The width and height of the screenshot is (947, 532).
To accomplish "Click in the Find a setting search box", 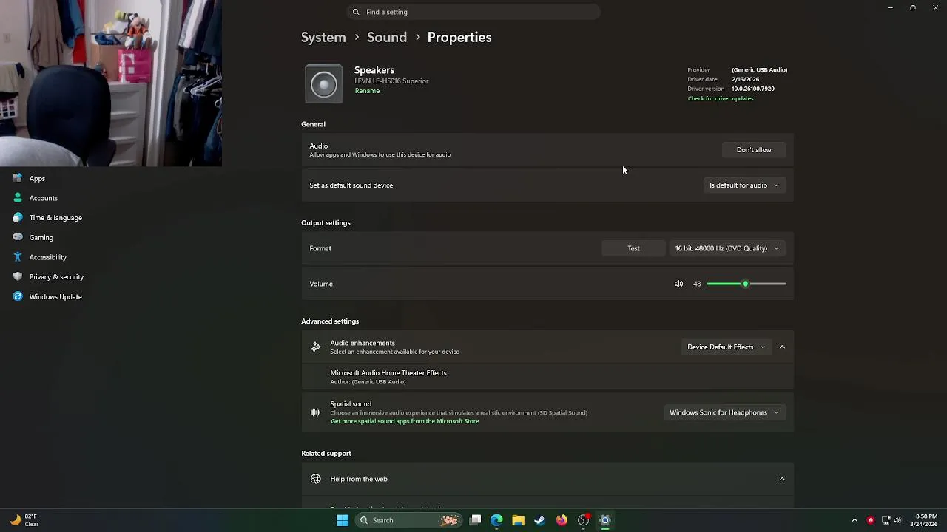I will tap(473, 12).
